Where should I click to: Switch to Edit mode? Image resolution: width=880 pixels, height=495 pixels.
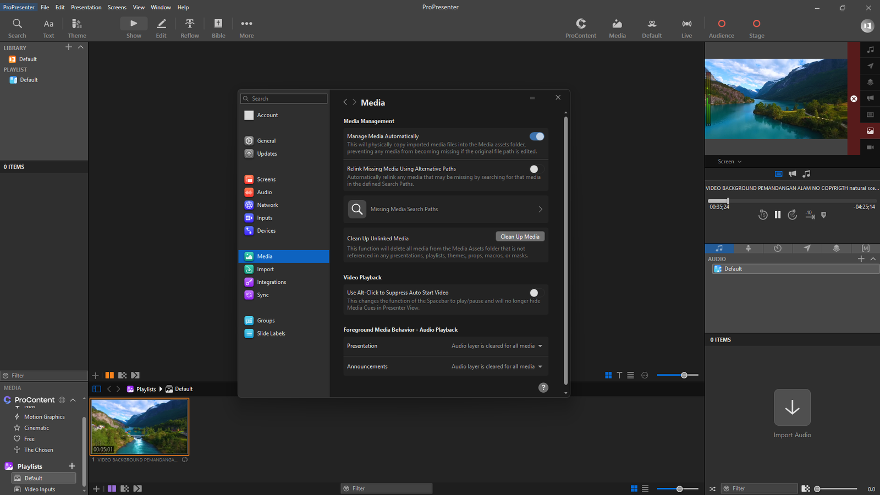point(161,28)
